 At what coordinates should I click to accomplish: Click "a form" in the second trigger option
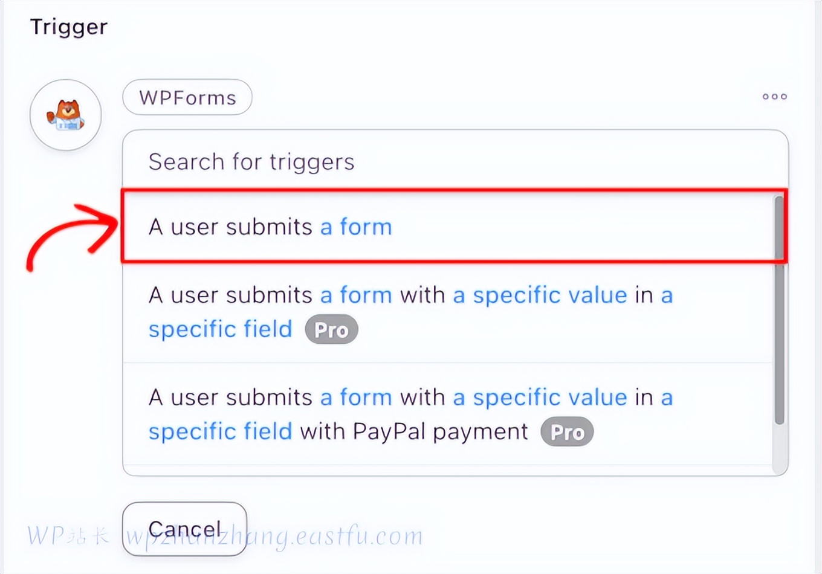[x=356, y=295]
